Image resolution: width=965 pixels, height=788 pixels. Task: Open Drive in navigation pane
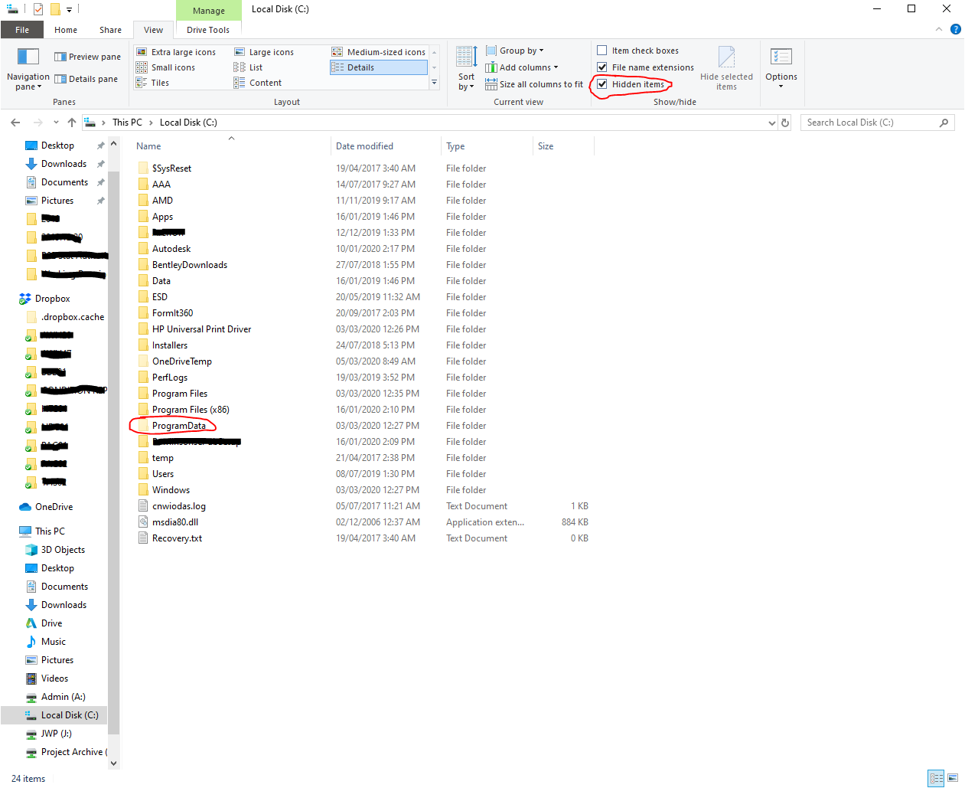[x=51, y=623]
